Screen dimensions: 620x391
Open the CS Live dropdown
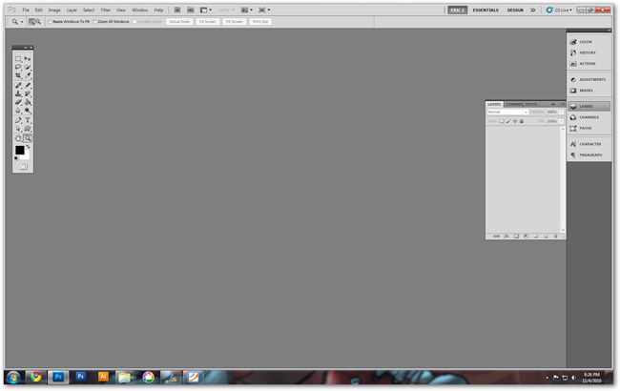click(559, 10)
